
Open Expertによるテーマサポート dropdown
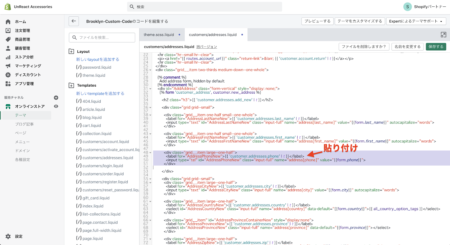tap(416, 21)
